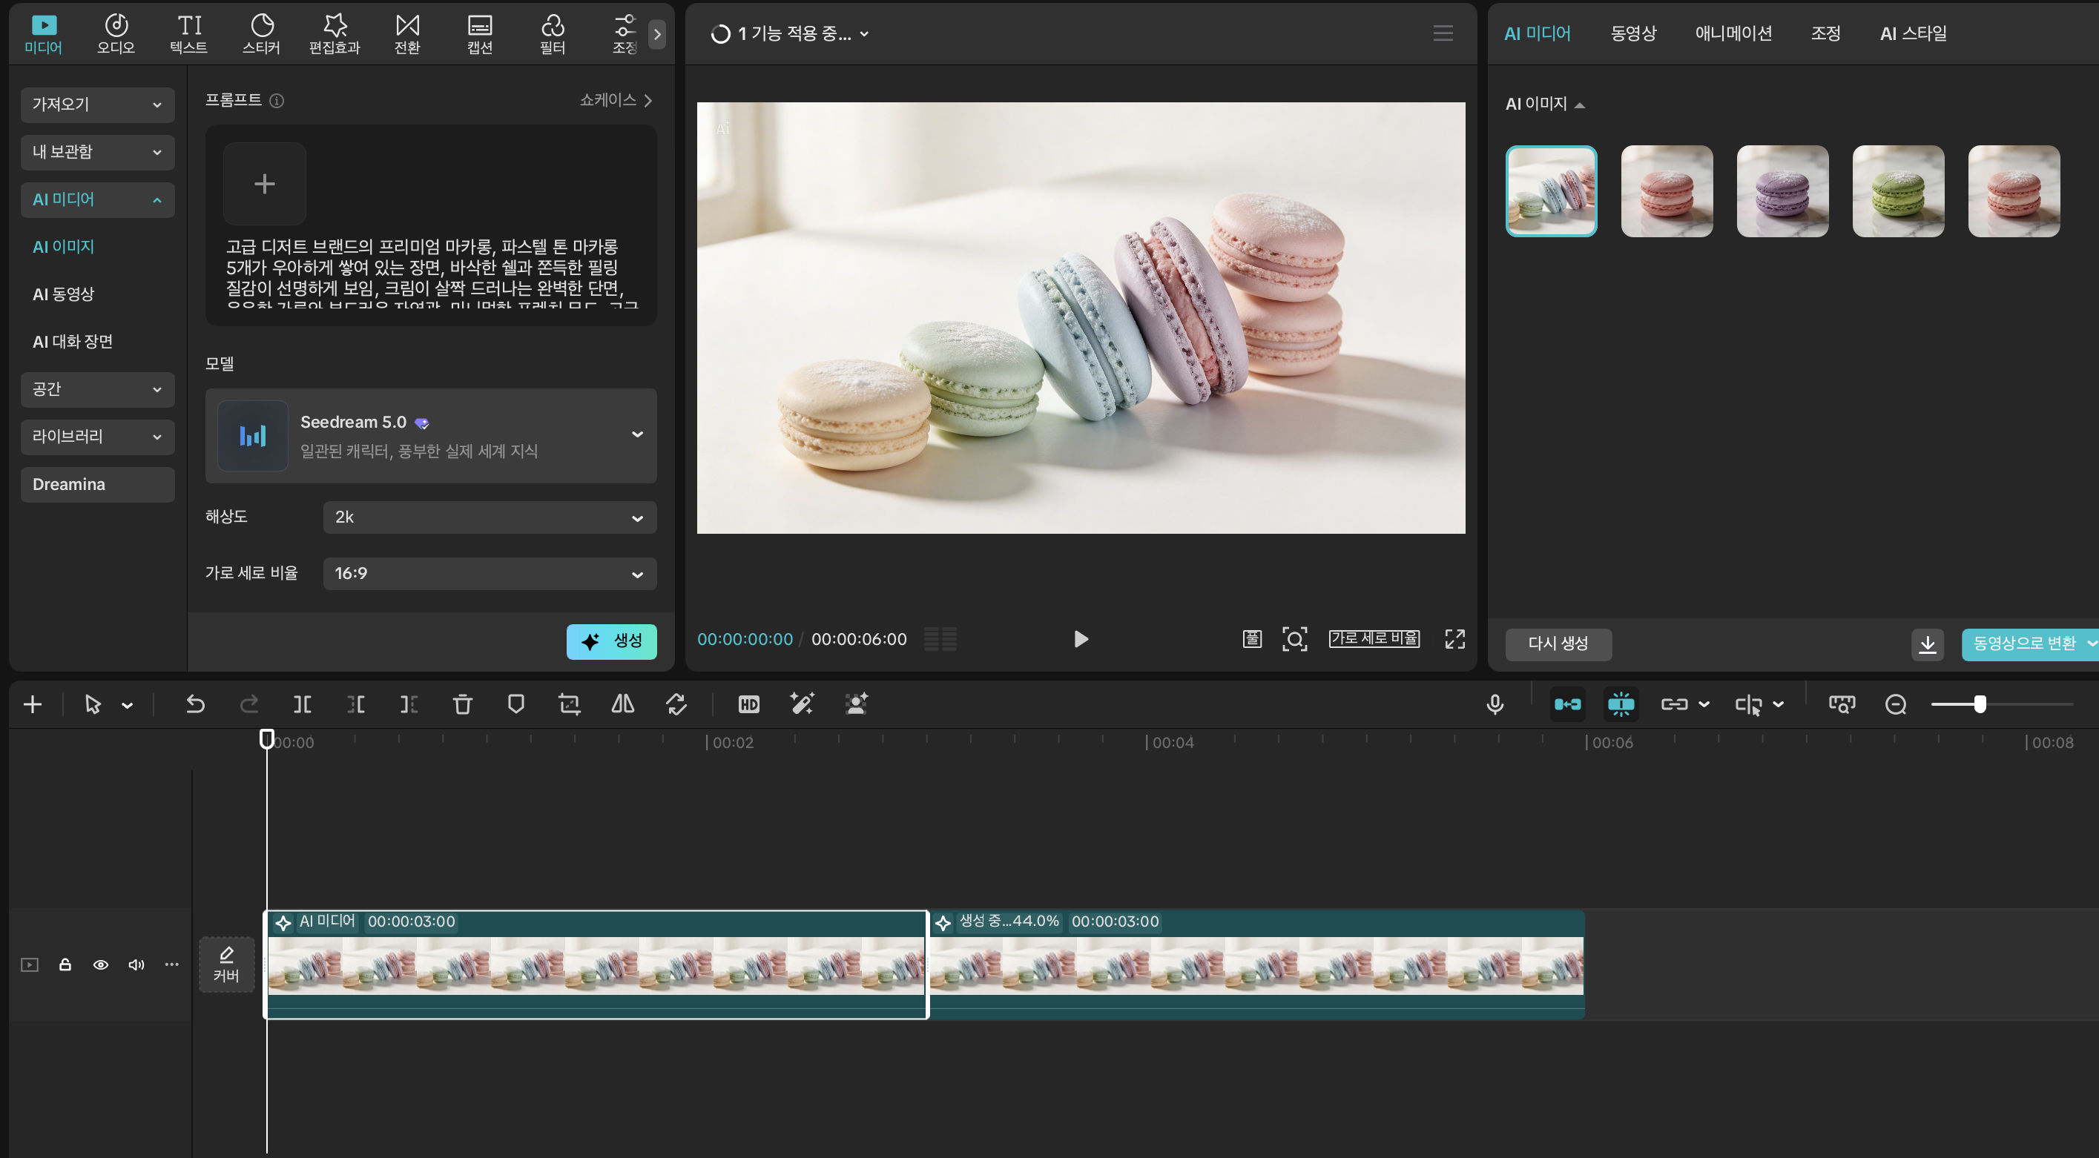Viewport: 2099px width, 1158px height.
Task: Toggle the track lock icon
Action: 65,965
